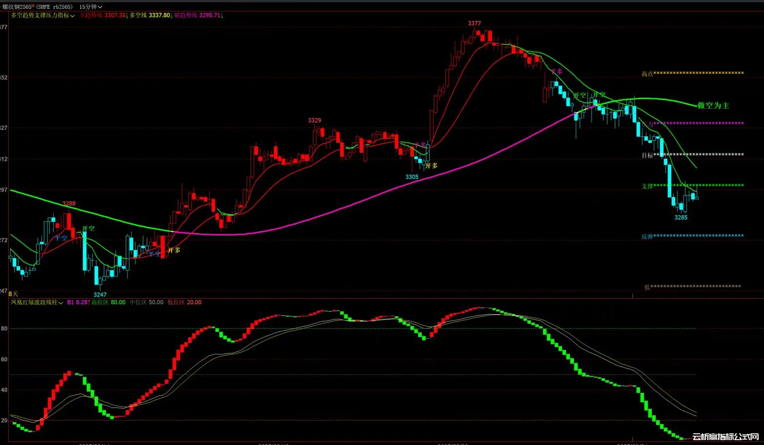Open the 15分钟 timeframe dropdown
This screenshot has width=764, height=445.
91,7
